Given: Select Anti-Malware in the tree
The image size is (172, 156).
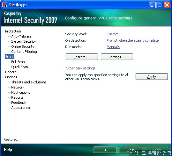Looking at the screenshot, I should 21,36.
